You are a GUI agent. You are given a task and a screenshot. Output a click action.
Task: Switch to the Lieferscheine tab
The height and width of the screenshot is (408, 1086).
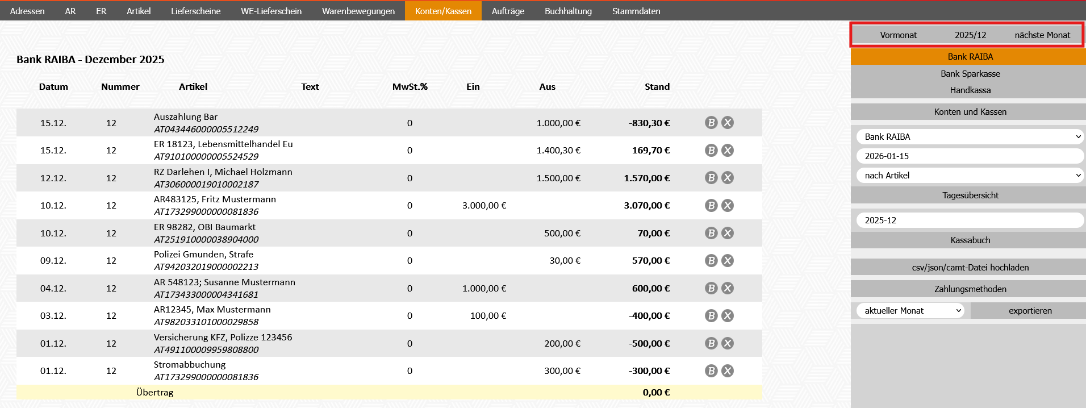(x=195, y=11)
